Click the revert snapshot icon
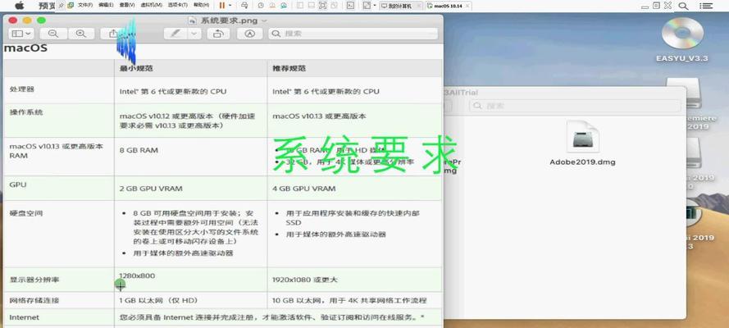The width and height of the screenshot is (729, 328). click(272, 5)
